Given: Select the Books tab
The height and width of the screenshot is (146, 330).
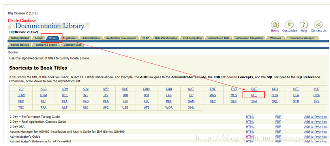Looking at the screenshot, I should click(52, 38).
